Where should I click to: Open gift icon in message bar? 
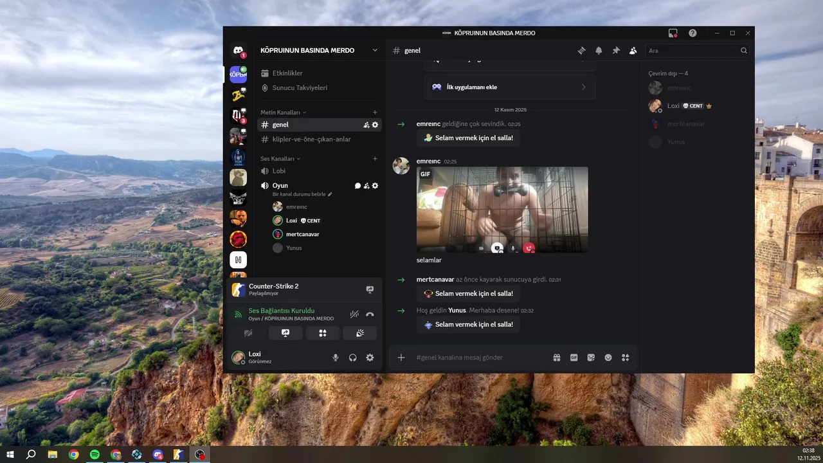point(557,358)
